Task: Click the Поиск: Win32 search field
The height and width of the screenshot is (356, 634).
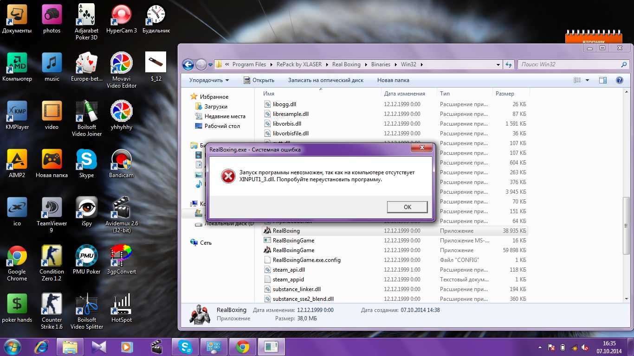Action: point(572,64)
